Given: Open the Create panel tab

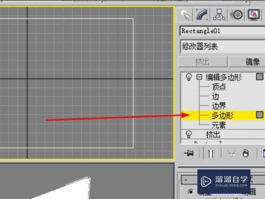Looking at the screenshot, I should 185,15.
